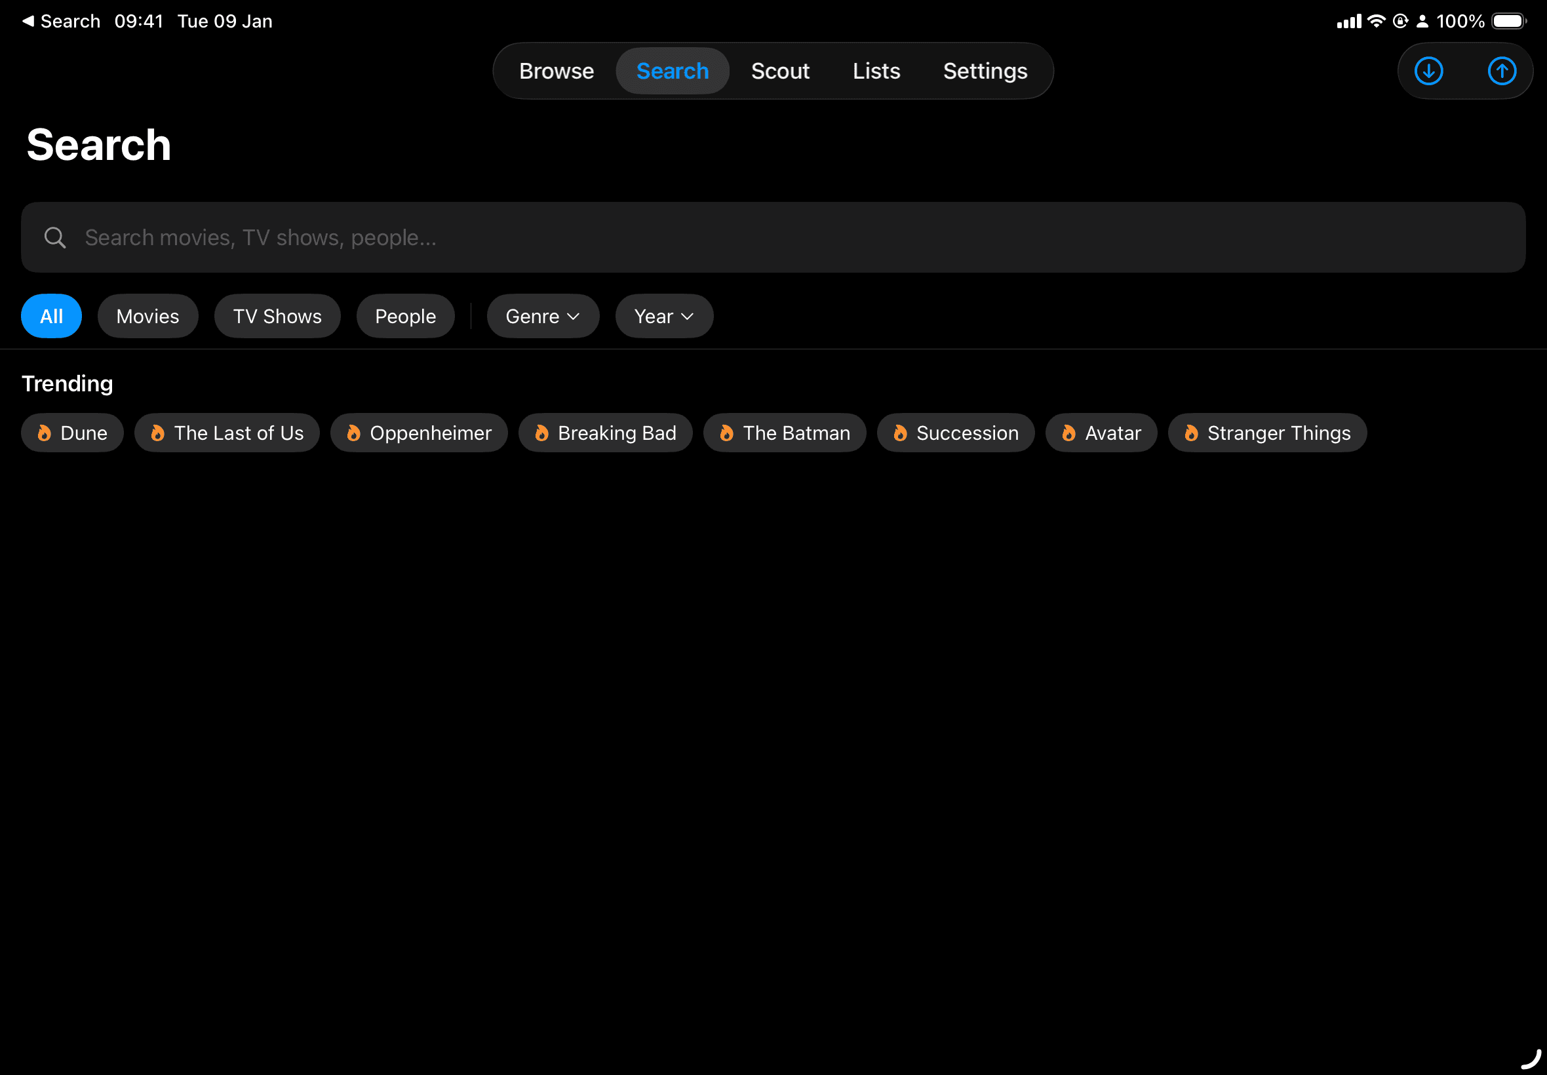Click the fire icon next to Succession
The width and height of the screenshot is (1547, 1075).
[900, 433]
